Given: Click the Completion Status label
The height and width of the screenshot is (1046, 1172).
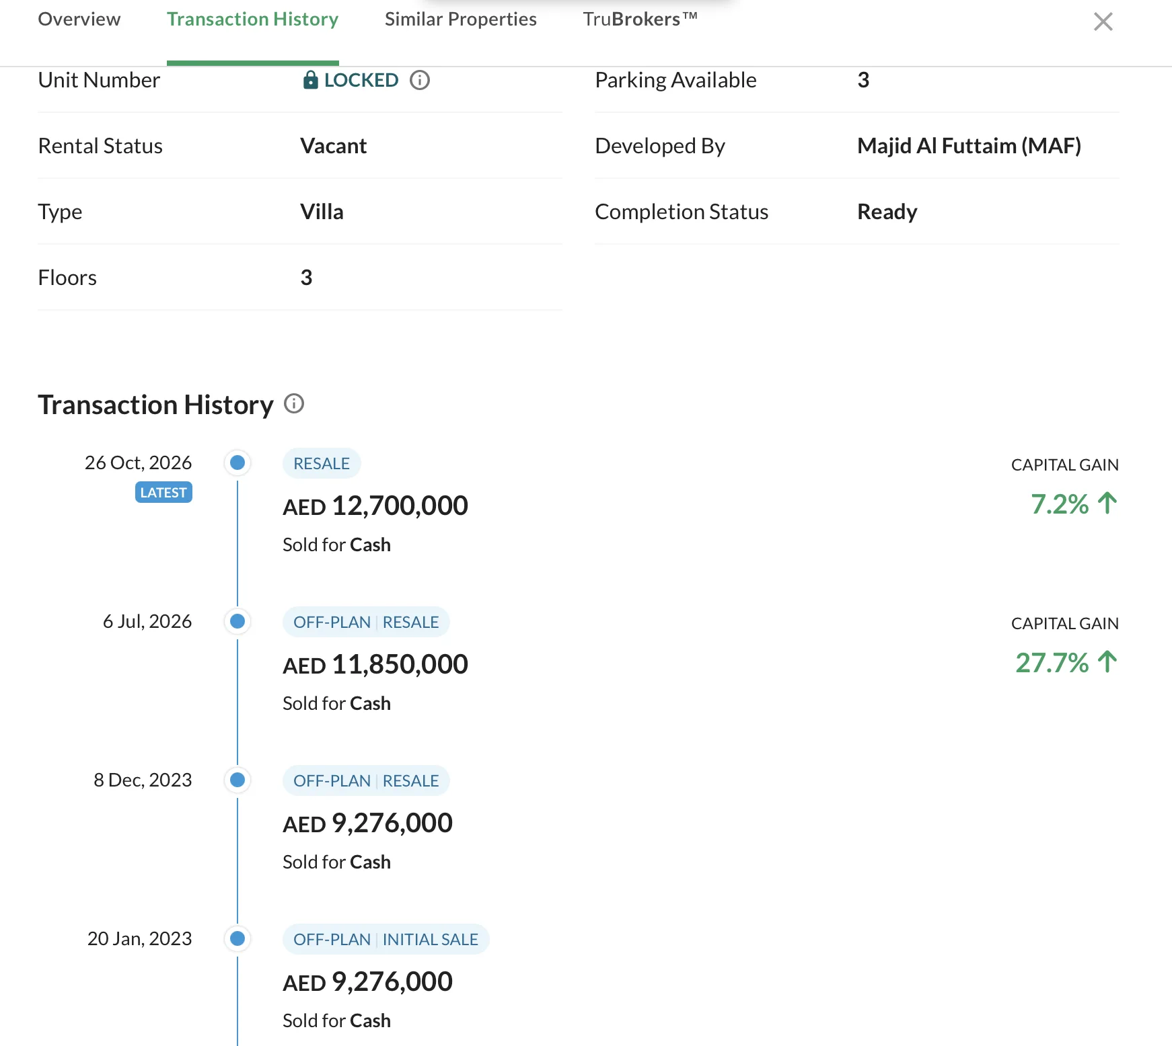Looking at the screenshot, I should coord(682,212).
